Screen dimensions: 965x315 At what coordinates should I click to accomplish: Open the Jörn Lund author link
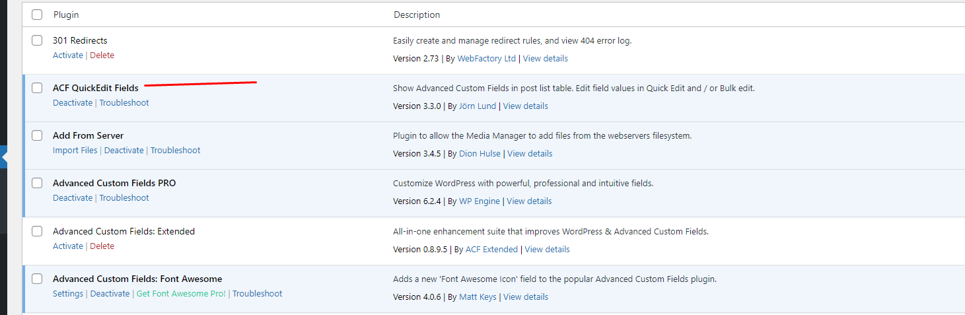tap(478, 106)
